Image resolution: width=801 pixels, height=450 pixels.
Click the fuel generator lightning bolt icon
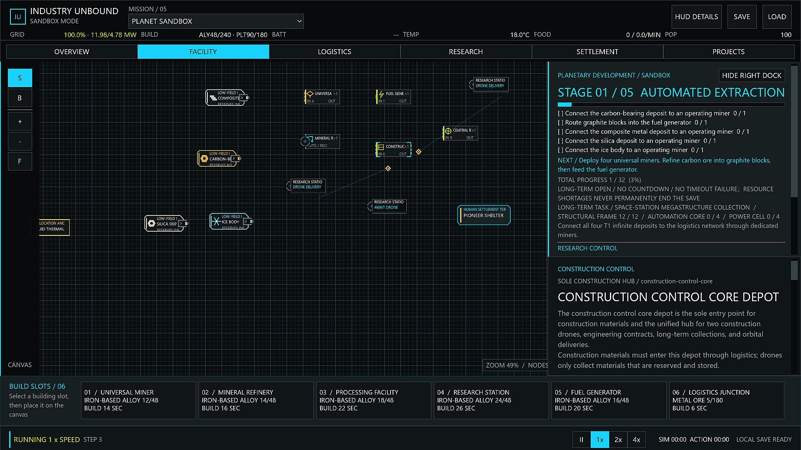381,94
